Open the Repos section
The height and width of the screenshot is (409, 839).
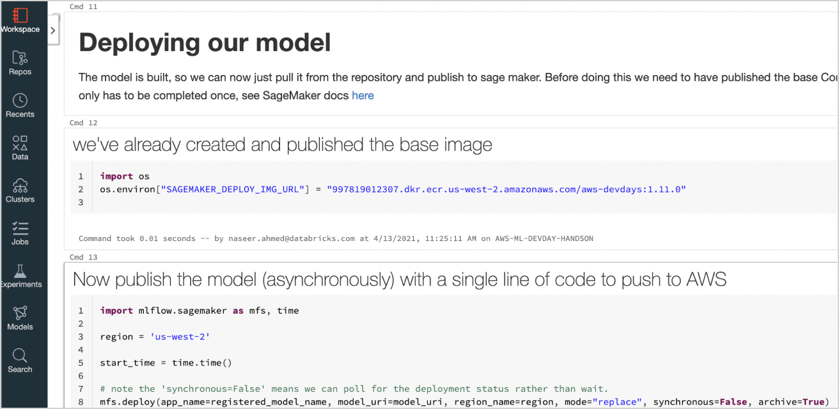(20, 59)
